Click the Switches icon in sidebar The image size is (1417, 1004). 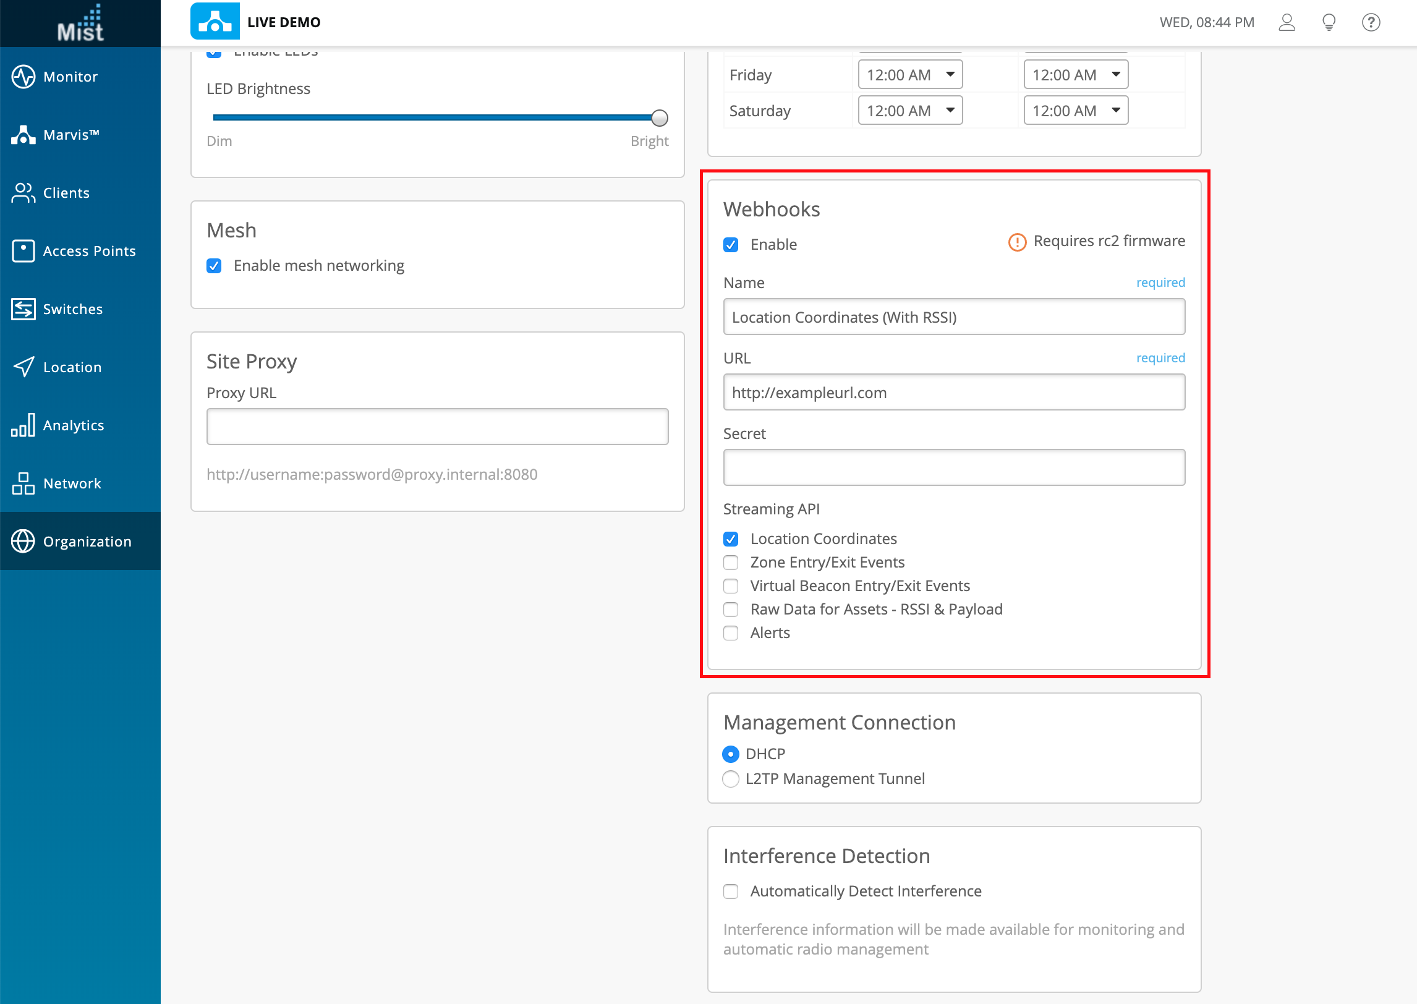pos(23,309)
